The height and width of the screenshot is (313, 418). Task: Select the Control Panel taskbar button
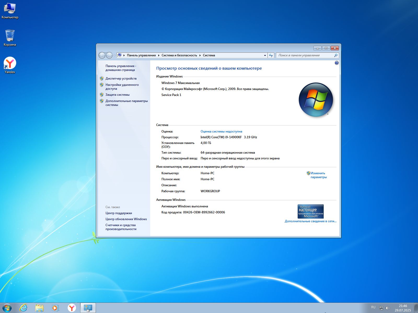(x=88, y=308)
